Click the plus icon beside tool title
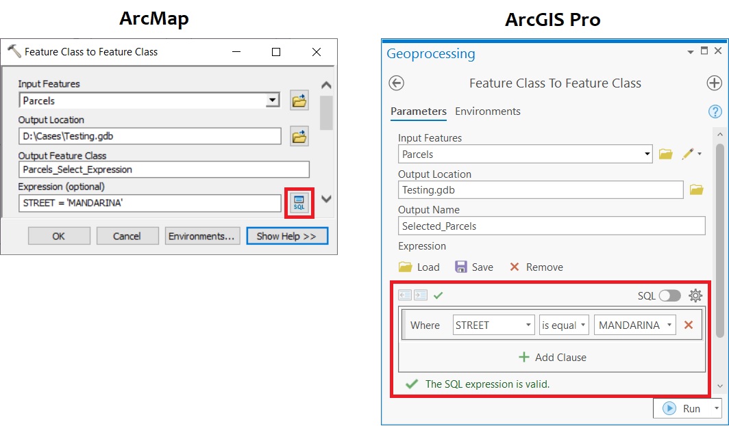 click(x=714, y=83)
